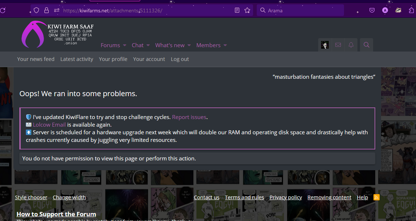
Task: Open the Forums nav item
Action: point(111,45)
